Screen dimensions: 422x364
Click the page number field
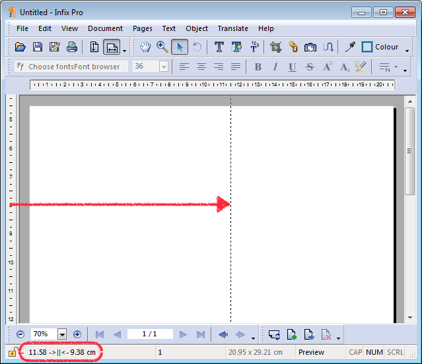point(150,334)
